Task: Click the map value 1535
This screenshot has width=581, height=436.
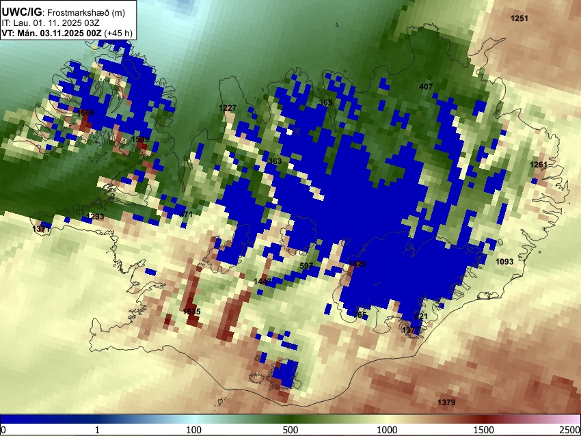Action: (x=191, y=311)
